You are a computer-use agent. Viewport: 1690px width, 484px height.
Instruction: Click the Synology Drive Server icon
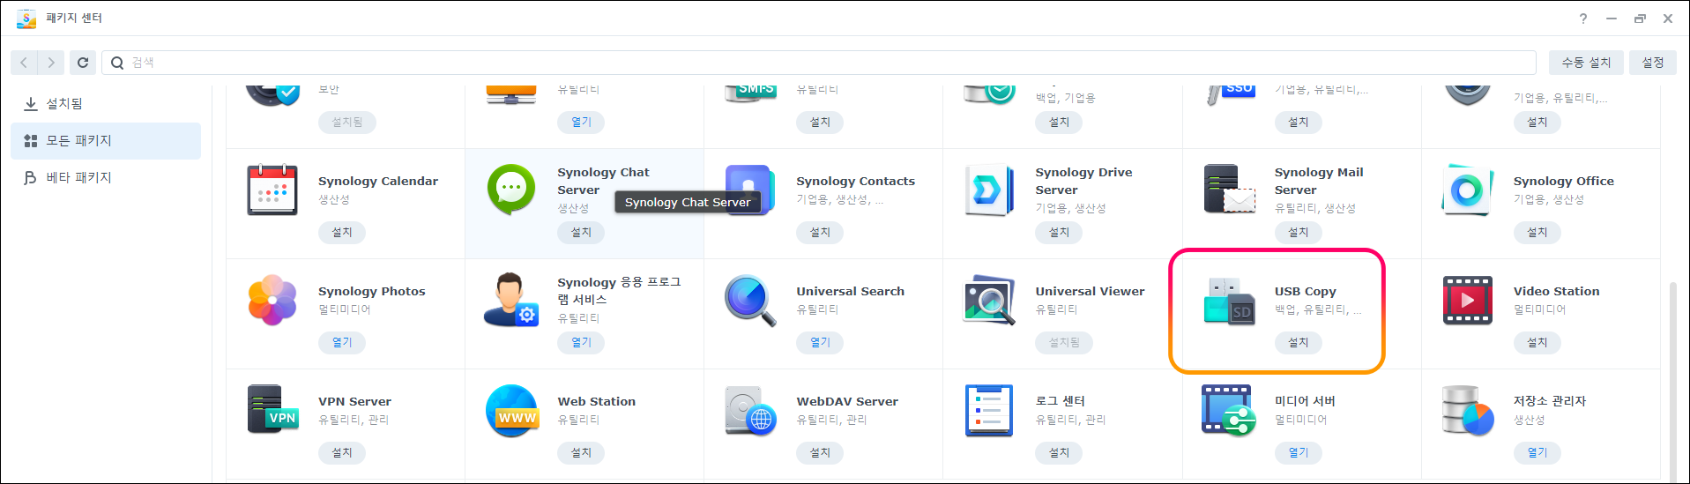click(989, 190)
